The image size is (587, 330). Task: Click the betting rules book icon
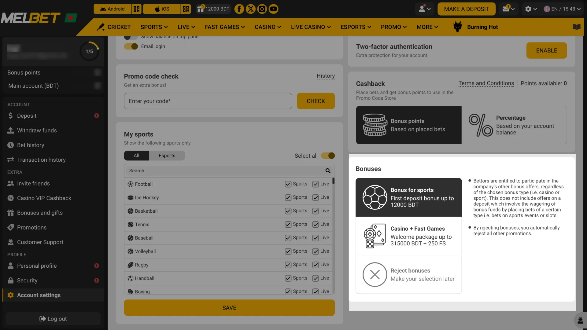pos(577,27)
